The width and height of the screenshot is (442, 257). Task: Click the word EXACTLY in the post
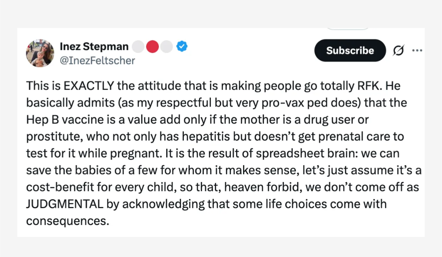(x=89, y=86)
